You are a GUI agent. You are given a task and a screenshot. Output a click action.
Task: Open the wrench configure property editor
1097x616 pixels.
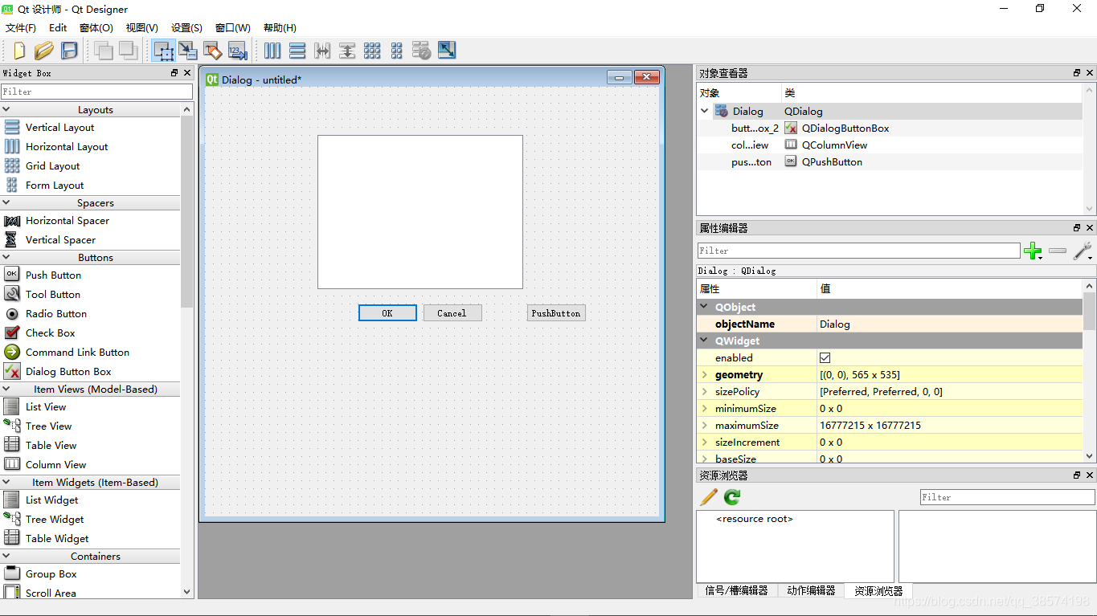pos(1083,251)
